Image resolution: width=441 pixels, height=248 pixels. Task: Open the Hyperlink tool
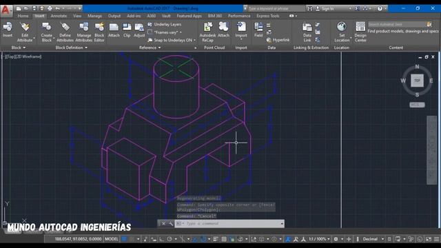[x=278, y=40]
